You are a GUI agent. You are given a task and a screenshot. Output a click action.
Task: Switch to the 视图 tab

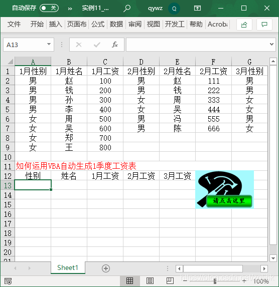[x=154, y=24]
